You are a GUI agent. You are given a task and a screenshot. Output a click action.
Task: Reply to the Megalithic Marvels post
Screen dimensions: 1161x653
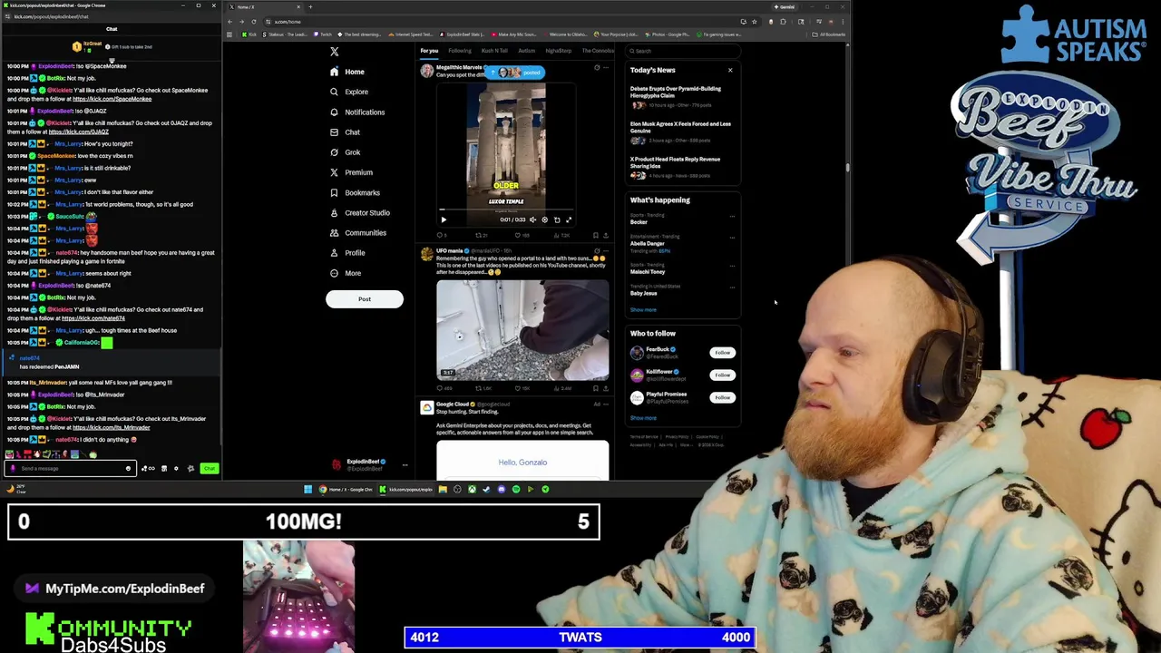coord(442,235)
